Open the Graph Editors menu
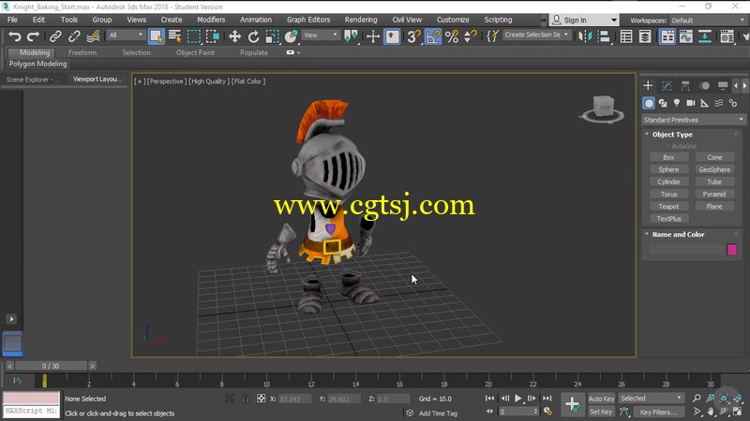Screen dimensions: 750x421 pyautogui.click(x=308, y=20)
